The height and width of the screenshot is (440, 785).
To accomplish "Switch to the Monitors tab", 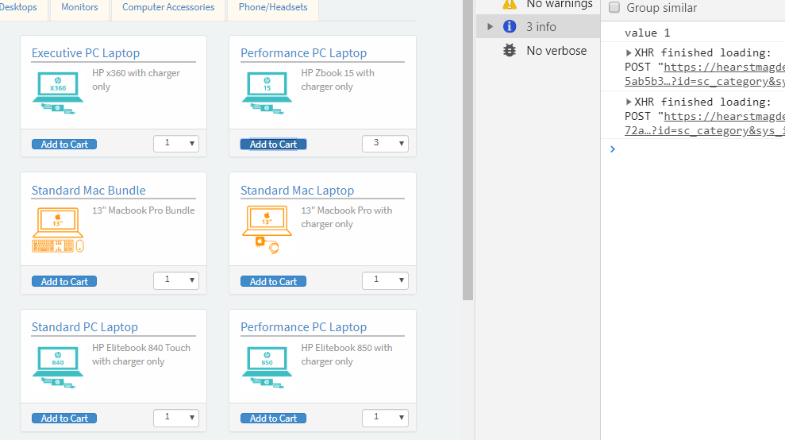I will [x=79, y=7].
